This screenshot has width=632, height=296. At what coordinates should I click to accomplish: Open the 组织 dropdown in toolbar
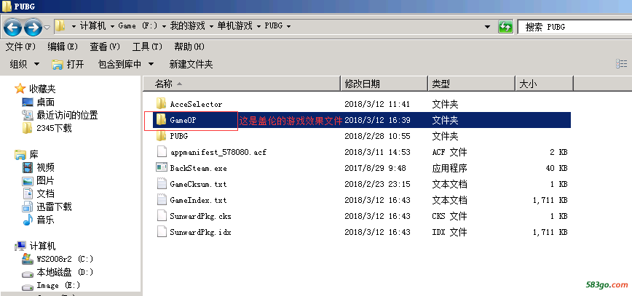point(25,64)
